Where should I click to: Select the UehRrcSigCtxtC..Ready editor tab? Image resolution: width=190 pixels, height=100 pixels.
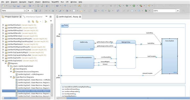point(69,17)
